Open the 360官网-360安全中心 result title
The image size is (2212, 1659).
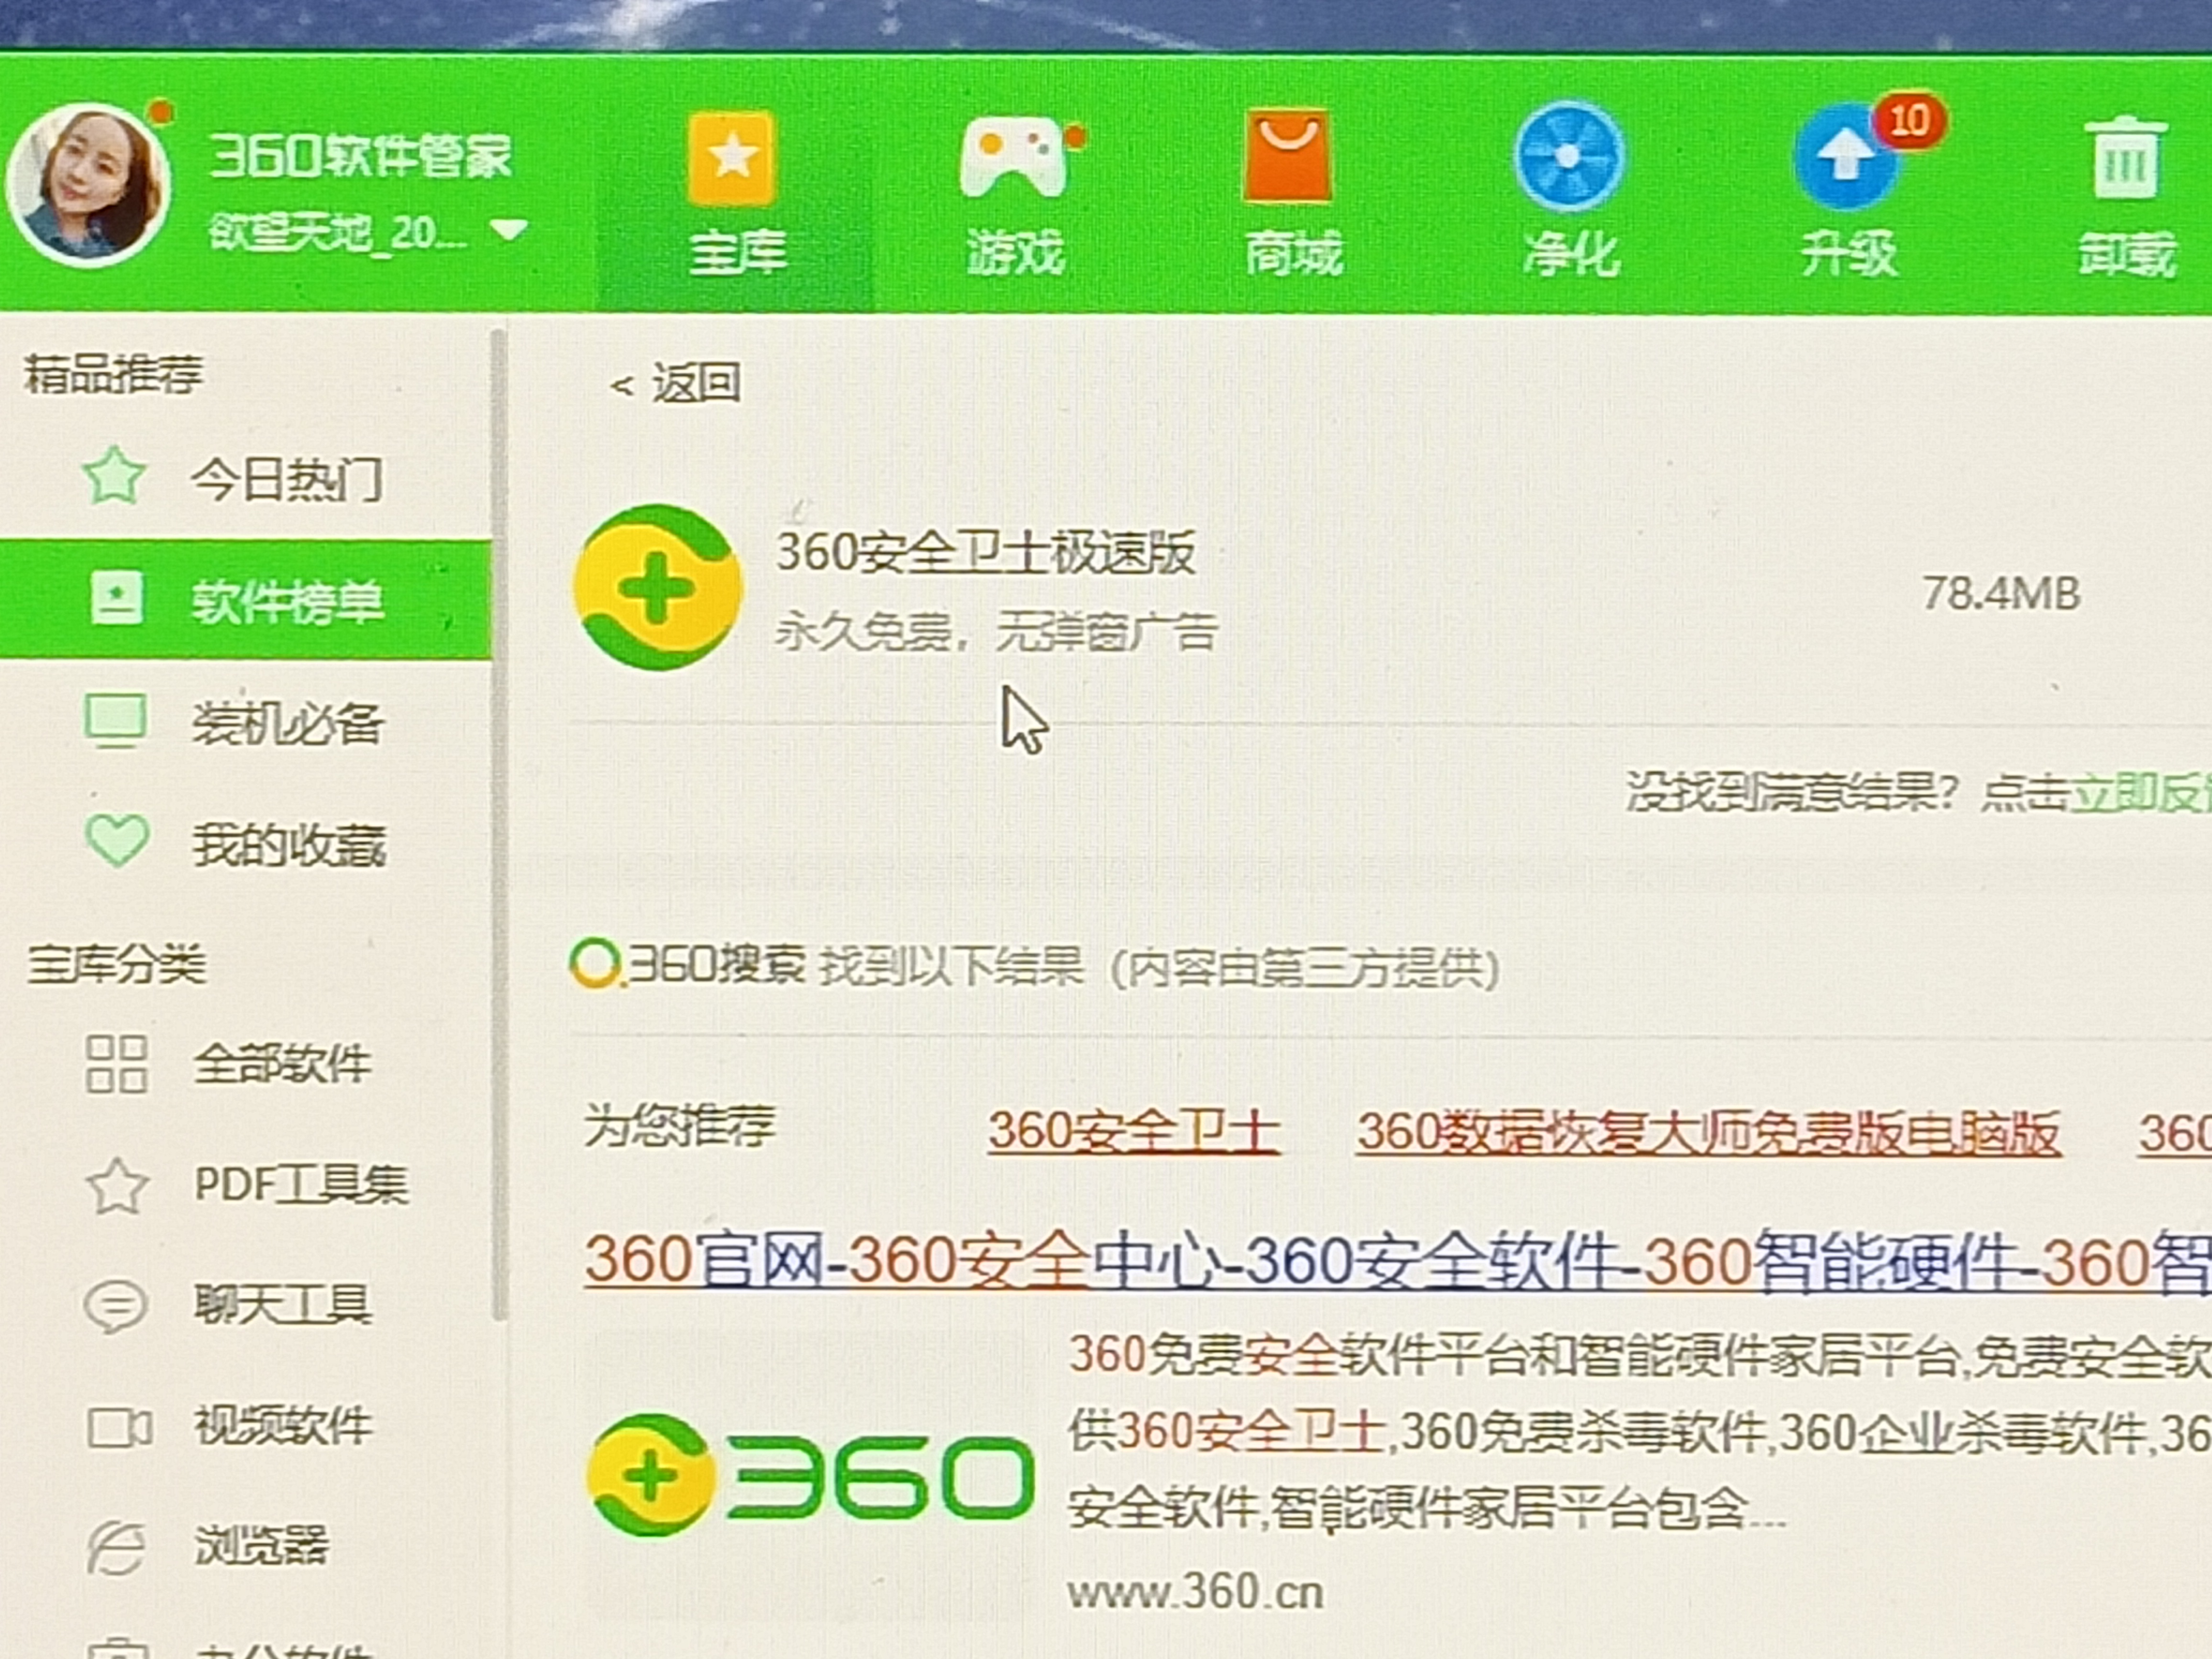click(x=1398, y=1260)
